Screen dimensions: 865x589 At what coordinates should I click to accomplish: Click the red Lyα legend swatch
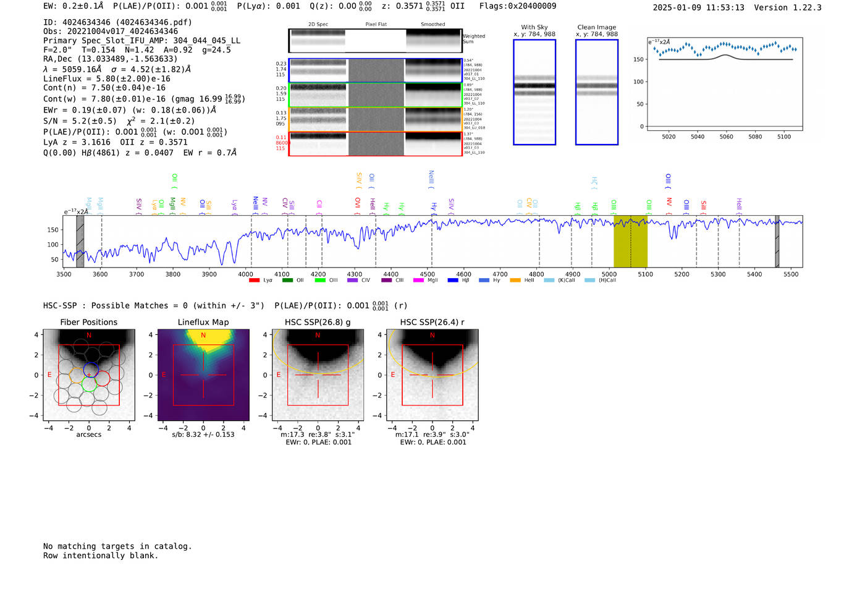pyautogui.click(x=254, y=281)
